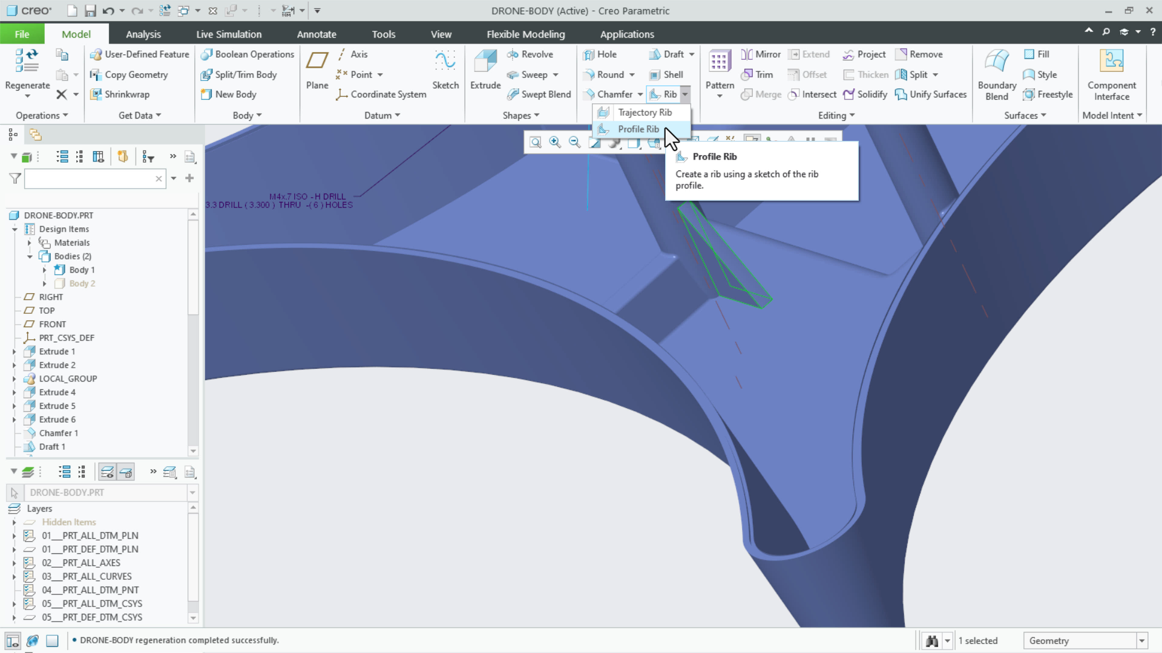Switch to the Flexible Modeling tab
This screenshot has width=1162, height=653.
pyautogui.click(x=525, y=34)
